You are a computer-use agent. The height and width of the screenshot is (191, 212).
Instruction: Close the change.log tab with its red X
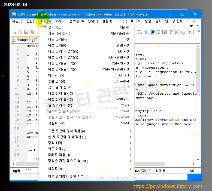[x=36, y=40]
